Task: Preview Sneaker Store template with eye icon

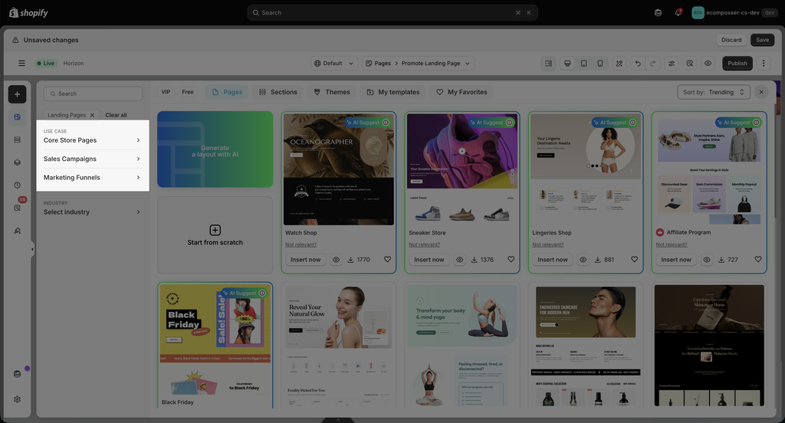Action: [x=460, y=259]
